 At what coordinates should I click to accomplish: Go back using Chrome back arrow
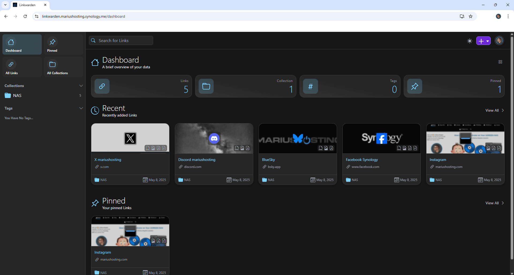click(x=6, y=16)
